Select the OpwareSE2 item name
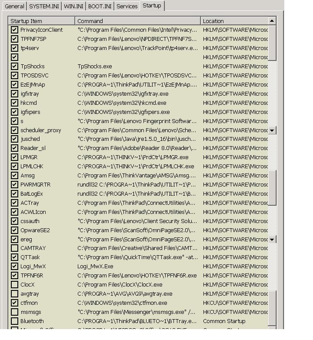 point(35,230)
